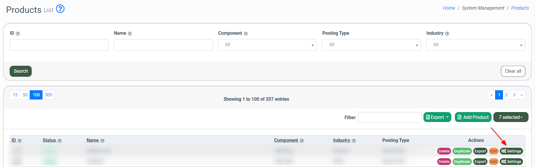This screenshot has height=167, width=535.
Task: Focus the Filter text field
Action: [x=390, y=117]
